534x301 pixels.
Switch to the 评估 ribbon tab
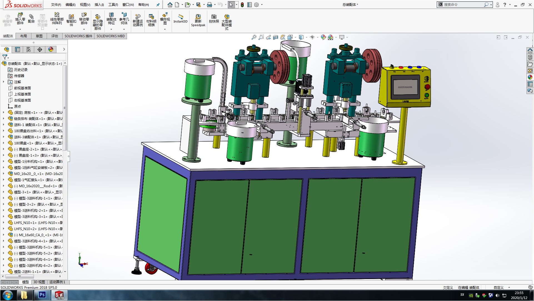[54, 36]
